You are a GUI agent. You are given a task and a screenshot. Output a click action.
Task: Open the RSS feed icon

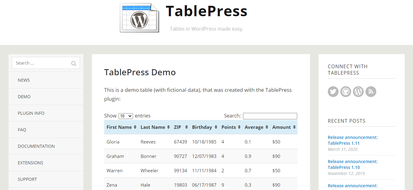tap(371, 91)
